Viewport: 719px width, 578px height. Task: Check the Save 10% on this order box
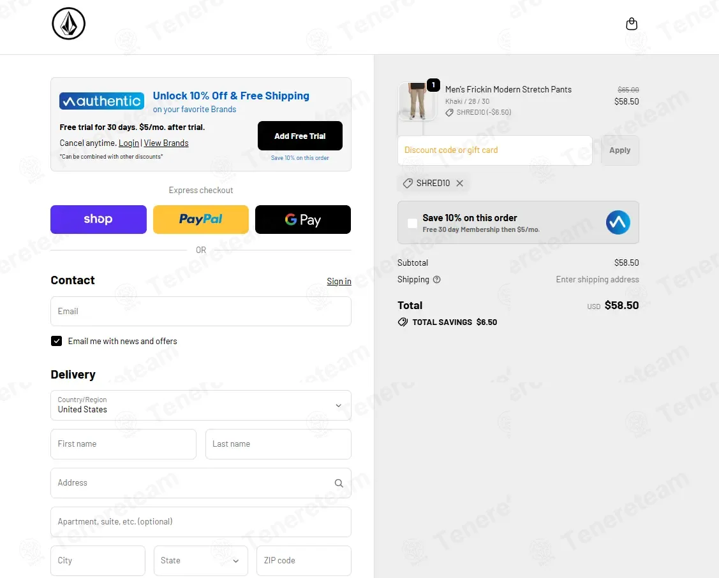tap(413, 223)
